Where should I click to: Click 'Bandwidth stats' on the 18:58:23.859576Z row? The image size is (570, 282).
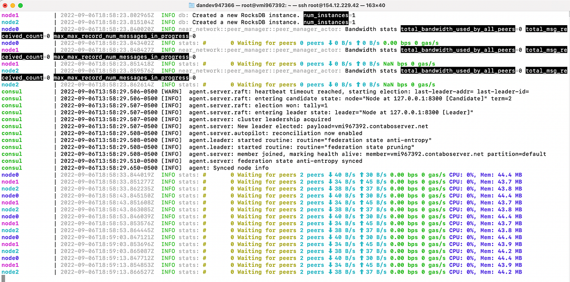pos(371,71)
